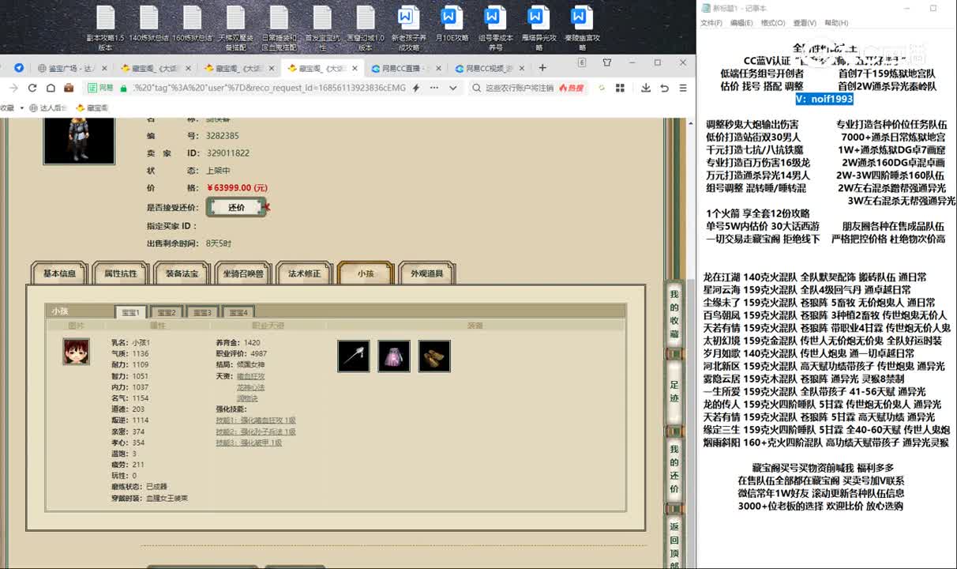Select 宝宝1 sub-tab

pos(130,312)
